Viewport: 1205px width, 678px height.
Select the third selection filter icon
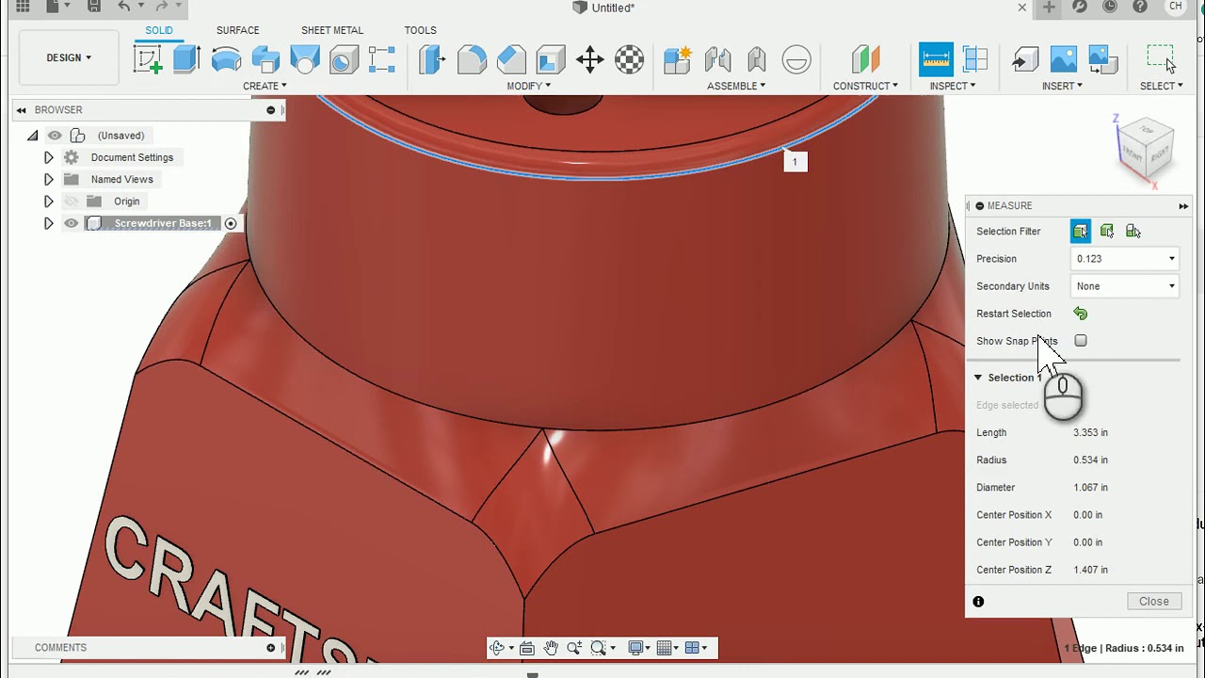[1133, 232]
